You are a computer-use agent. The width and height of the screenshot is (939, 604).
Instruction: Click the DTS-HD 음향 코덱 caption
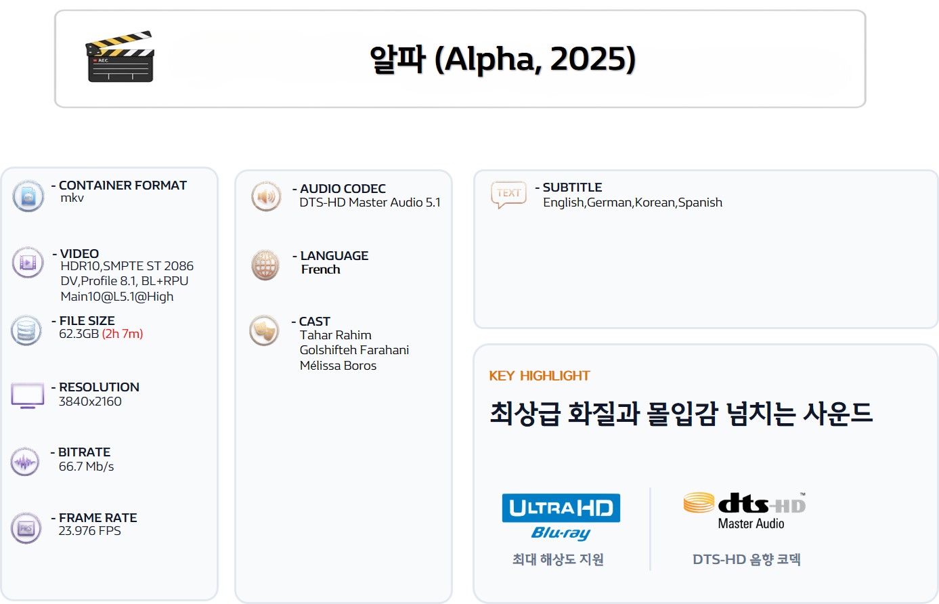747,559
